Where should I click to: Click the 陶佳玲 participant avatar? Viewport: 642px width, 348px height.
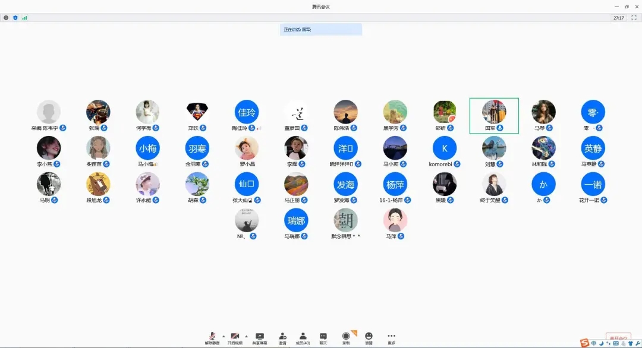[x=247, y=112]
